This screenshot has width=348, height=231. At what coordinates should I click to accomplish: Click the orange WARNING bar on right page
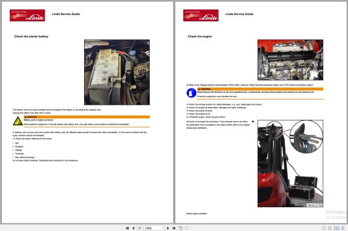260,89
